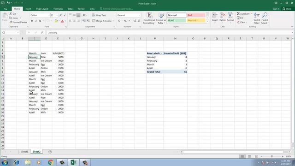Decrease font size with smaller A icon
Viewport: 295px width, 166px height.
tap(65, 15)
